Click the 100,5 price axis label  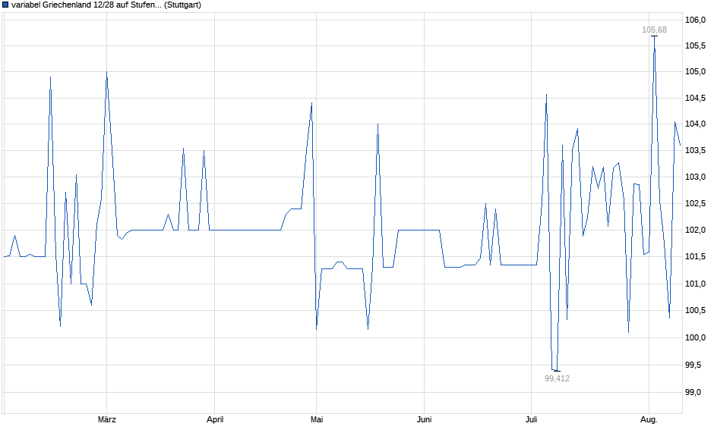click(x=695, y=310)
